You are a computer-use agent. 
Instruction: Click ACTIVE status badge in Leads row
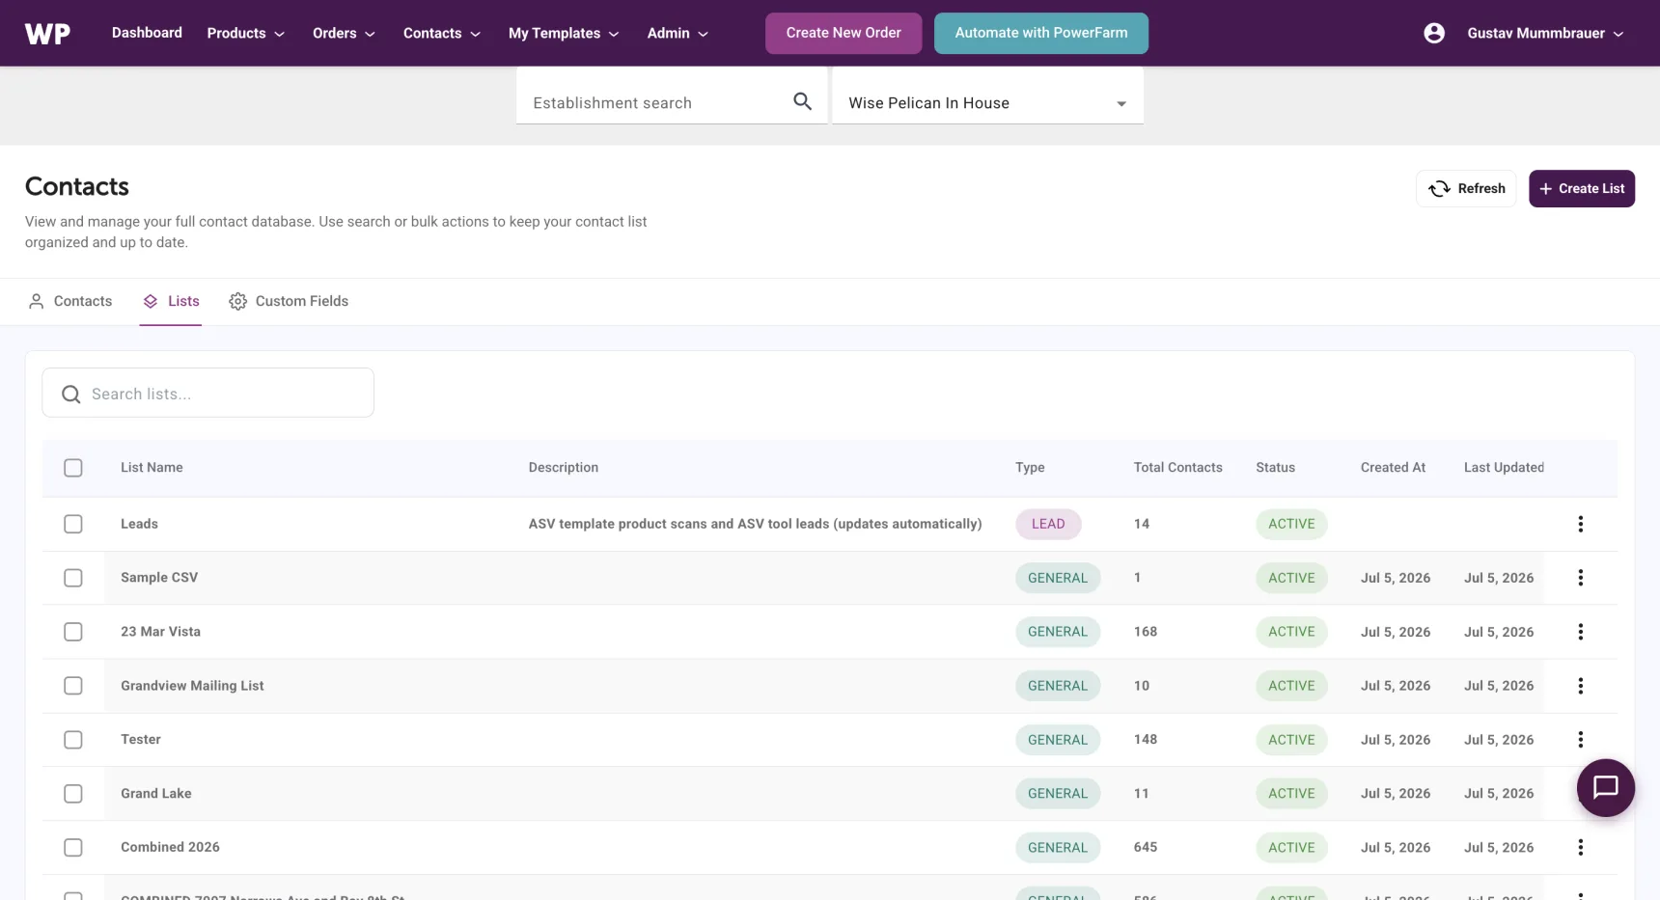click(x=1291, y=524)
